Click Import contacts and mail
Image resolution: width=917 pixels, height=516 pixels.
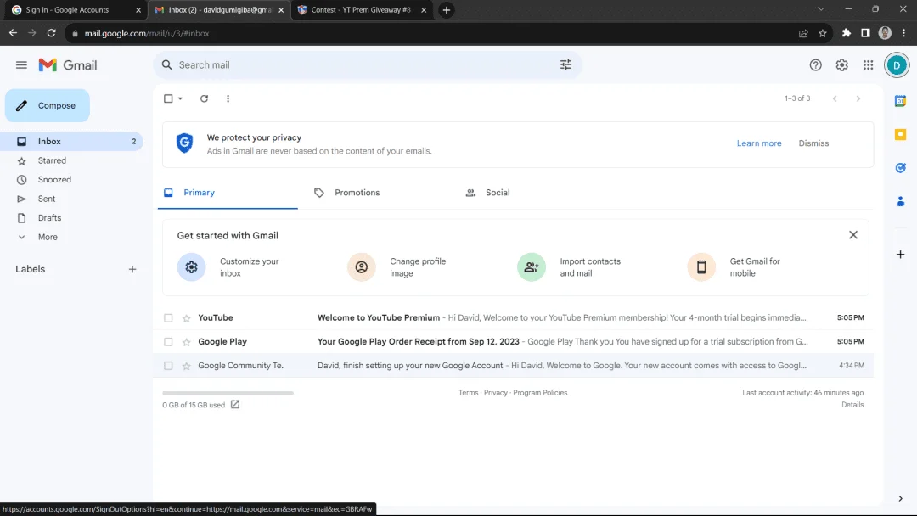click(x=571, y=267)
